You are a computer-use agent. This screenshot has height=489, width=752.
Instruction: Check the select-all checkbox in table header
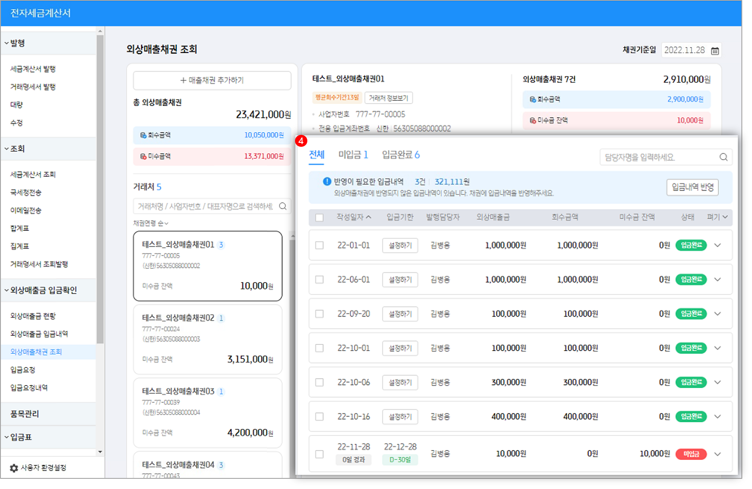click(x=319, y=217)
